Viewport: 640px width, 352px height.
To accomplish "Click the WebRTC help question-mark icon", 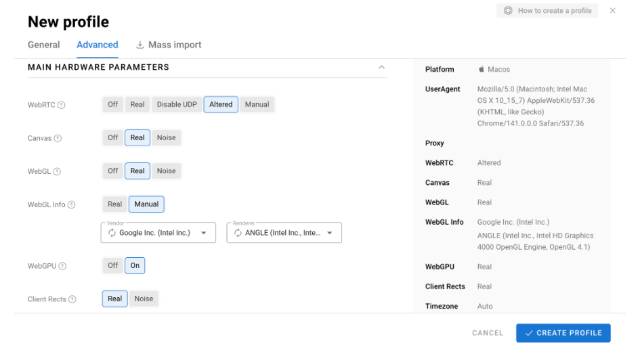I will pyautogui.click(x=61, y=105).
